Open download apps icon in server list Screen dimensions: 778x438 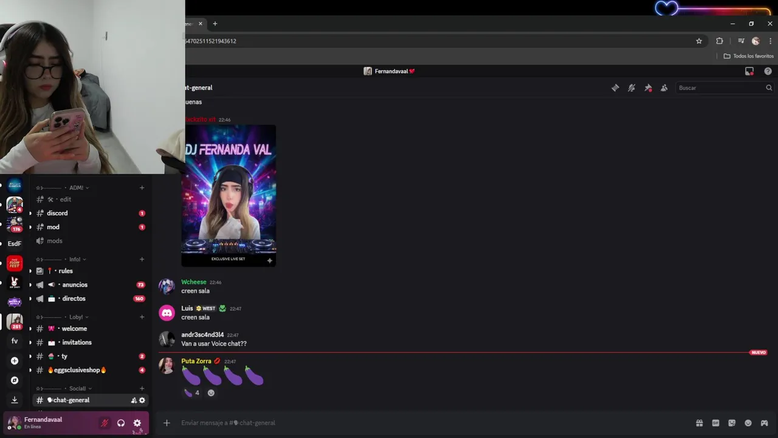pos(15,400)
